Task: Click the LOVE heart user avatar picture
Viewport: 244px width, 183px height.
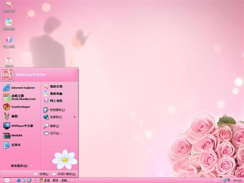Action: (x=7, y=75)
